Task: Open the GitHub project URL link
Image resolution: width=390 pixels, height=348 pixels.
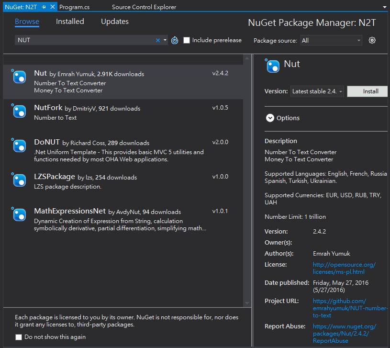Action: tap(350, 308)
